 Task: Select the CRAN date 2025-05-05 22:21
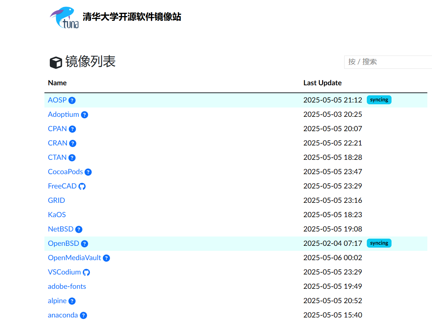333,143
